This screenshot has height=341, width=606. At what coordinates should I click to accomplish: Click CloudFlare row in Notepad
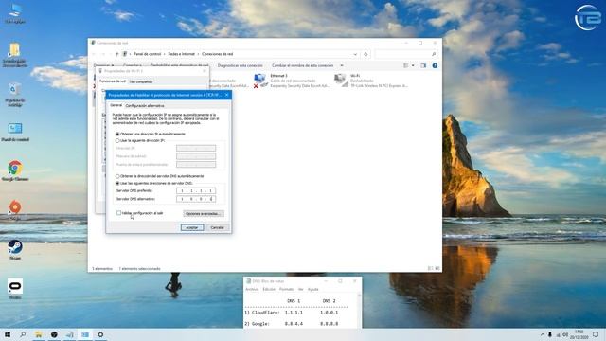point(291,313)
